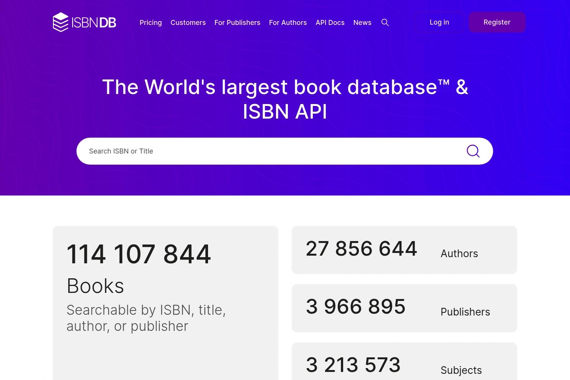Click the 3 213 573 subjects count
Screen dimensions: 570x380
click(353, 365)
